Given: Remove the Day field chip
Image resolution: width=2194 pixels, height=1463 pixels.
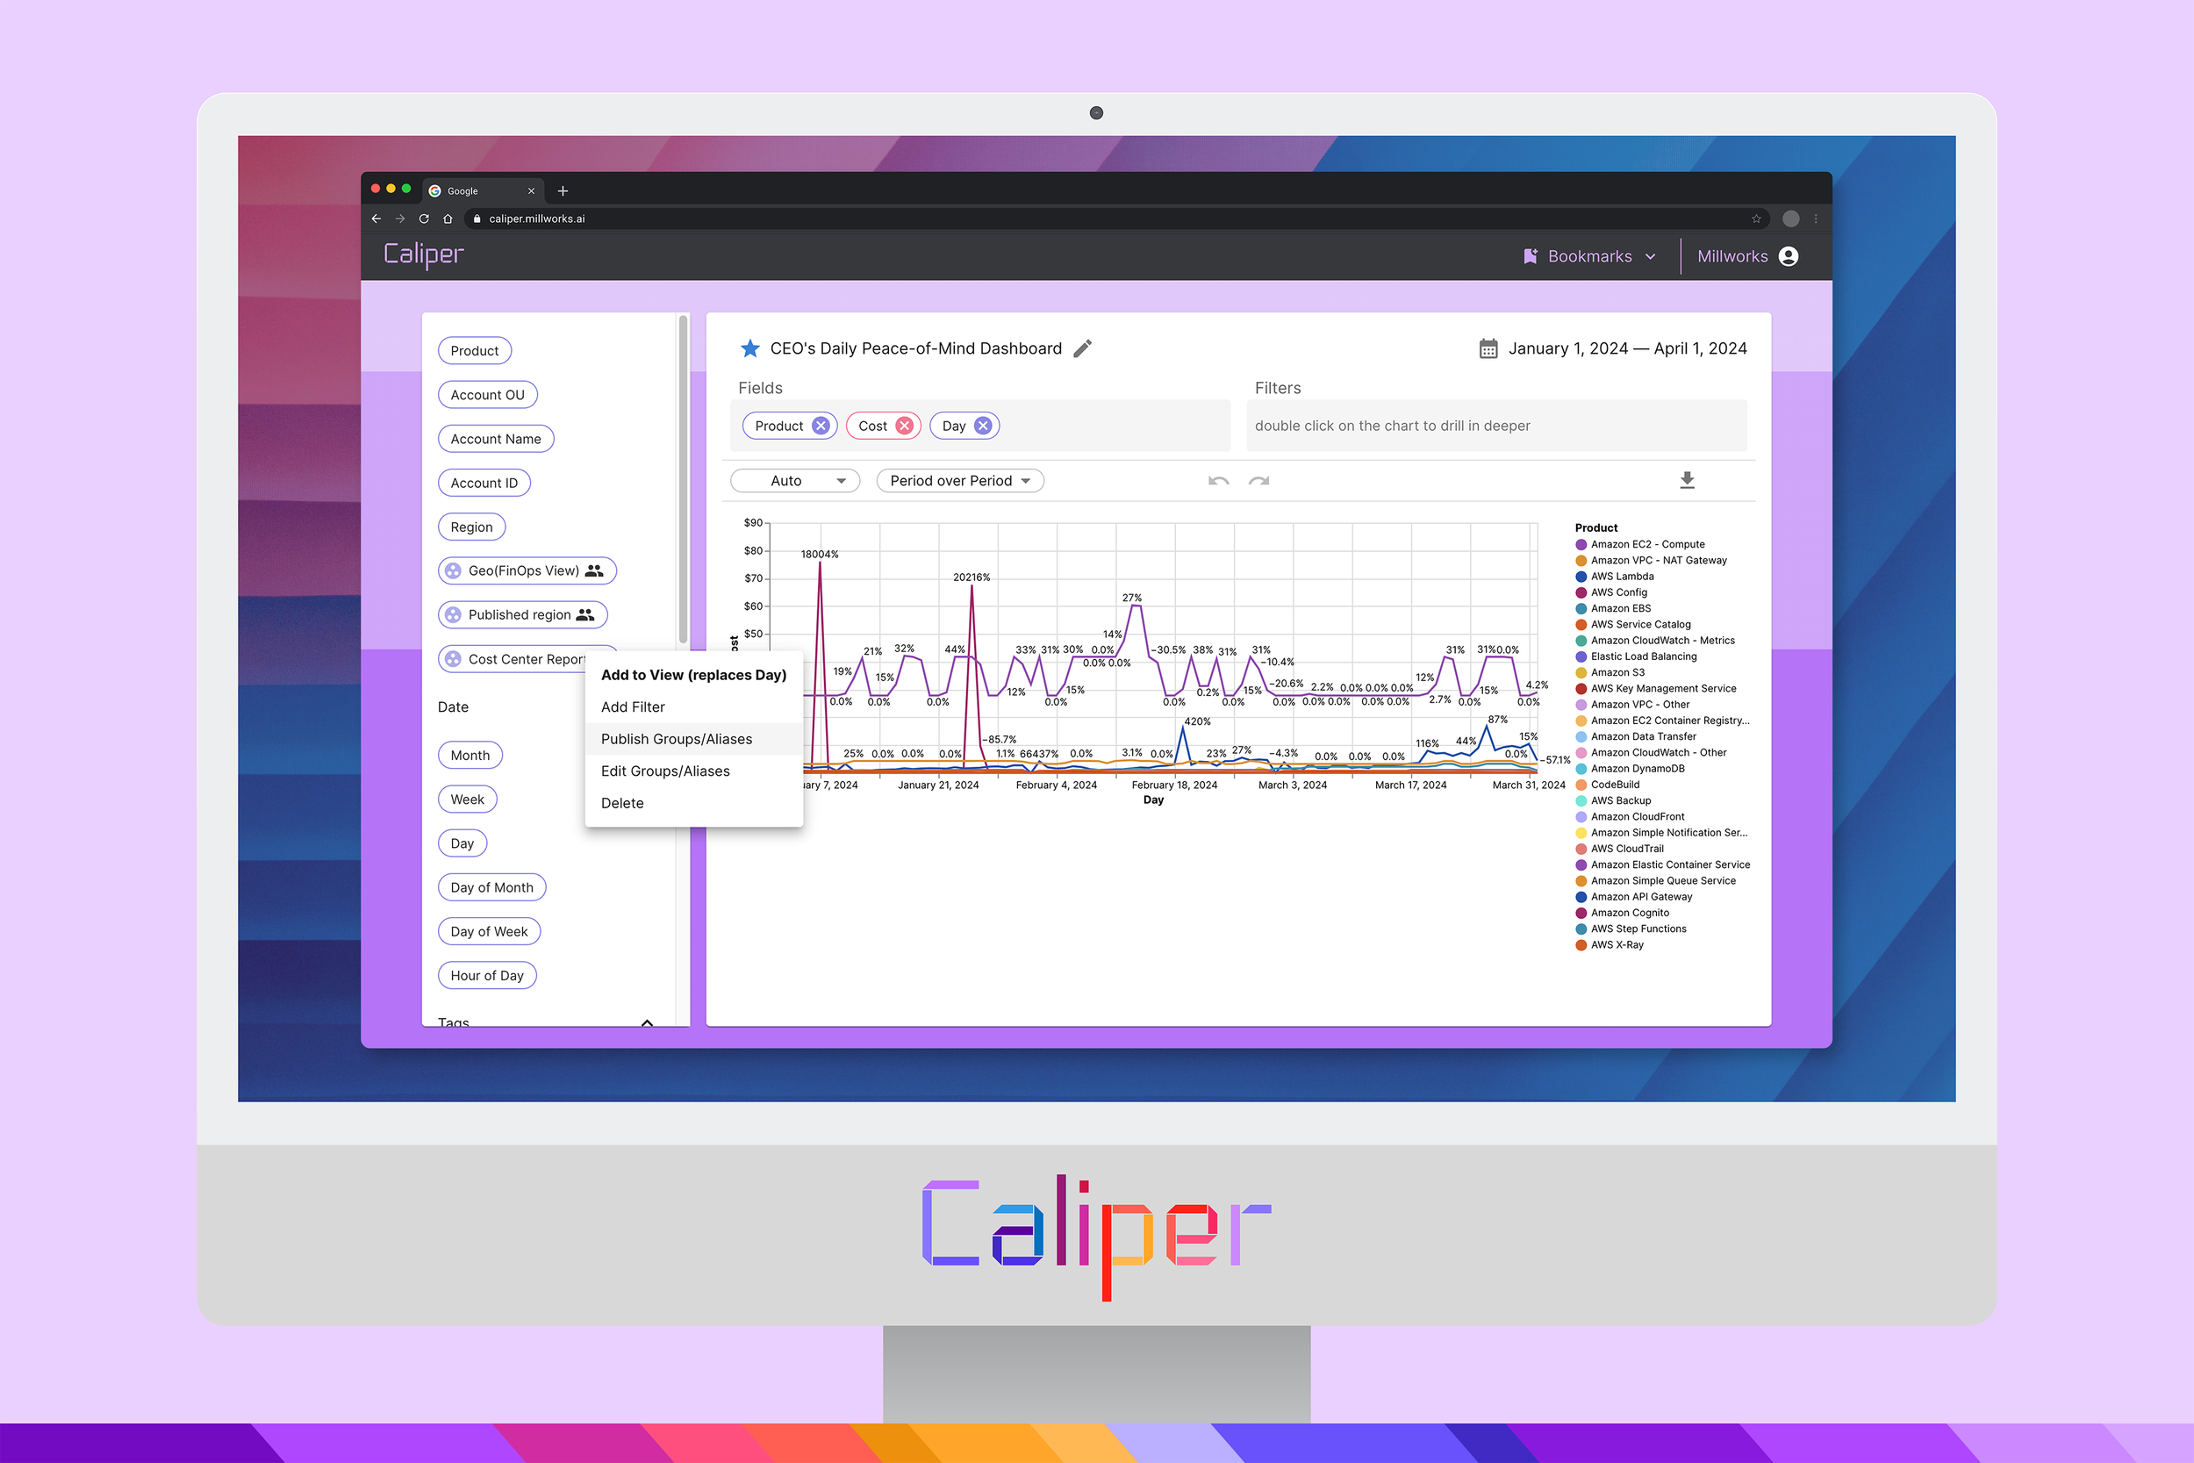Looking at the screenshot, I should (x=983, y=426).
